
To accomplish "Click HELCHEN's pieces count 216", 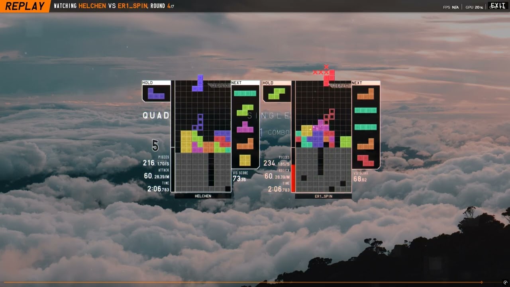I will (x=149, y=163).
